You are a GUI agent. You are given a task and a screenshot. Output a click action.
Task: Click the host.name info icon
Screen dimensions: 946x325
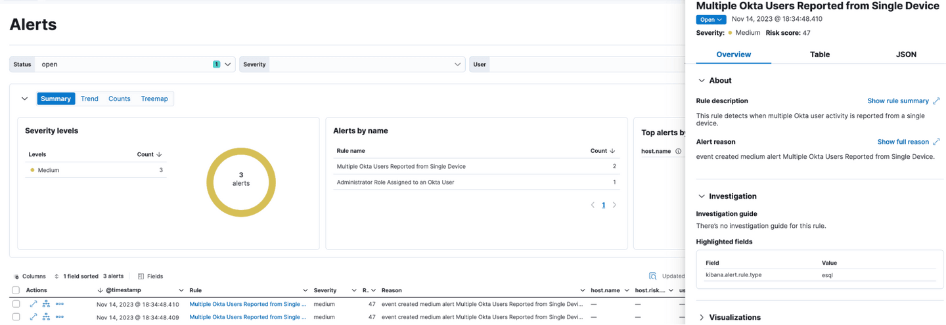coord(678,151)
